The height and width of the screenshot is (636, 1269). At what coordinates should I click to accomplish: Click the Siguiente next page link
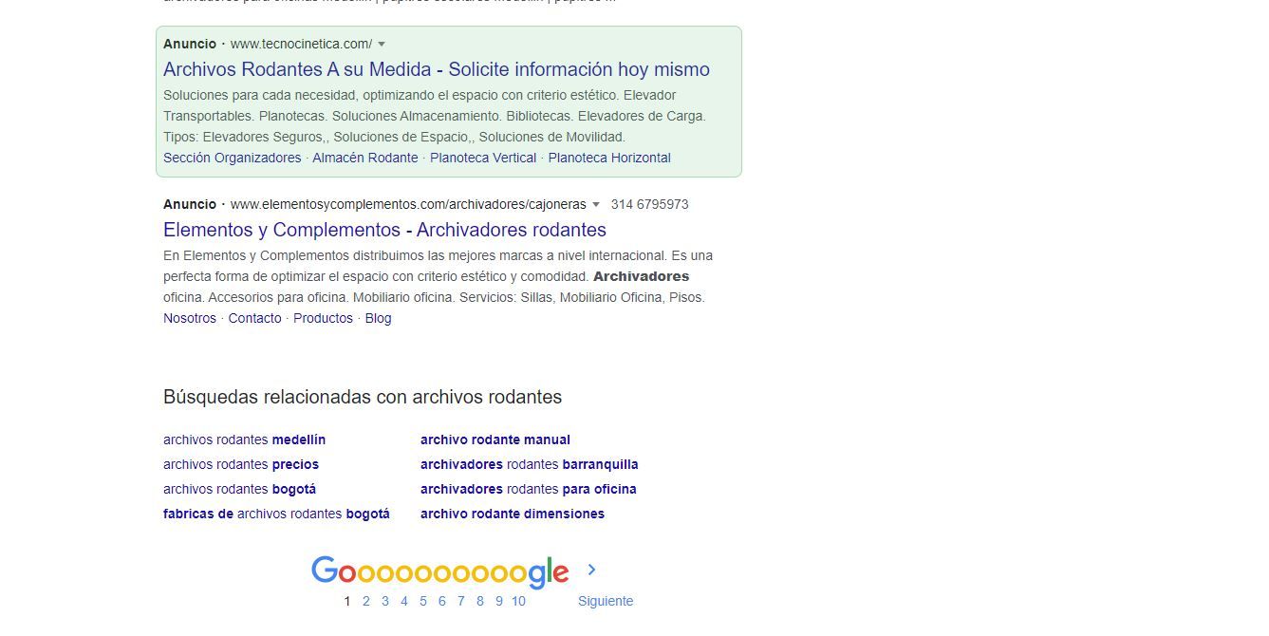pyautogui.click(x=606, y=601)
